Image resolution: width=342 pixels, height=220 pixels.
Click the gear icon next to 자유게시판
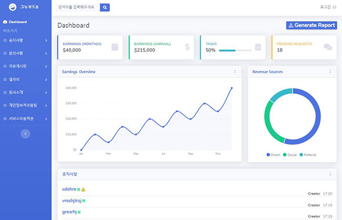[x=5, y=66]
